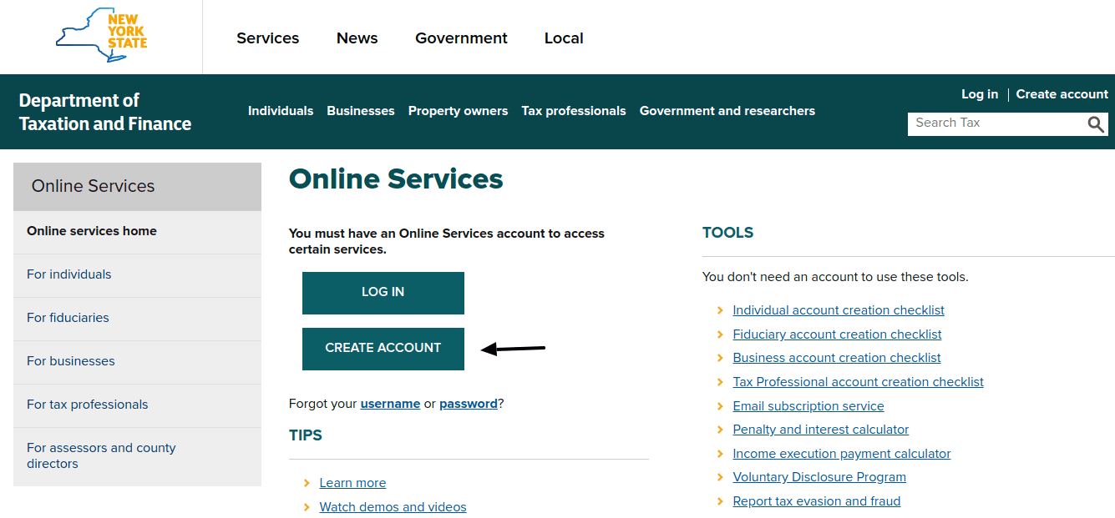Open Report tax evasion and fraud link
This screenshot has height=518, width=1115.
click(x=816, y=501)
